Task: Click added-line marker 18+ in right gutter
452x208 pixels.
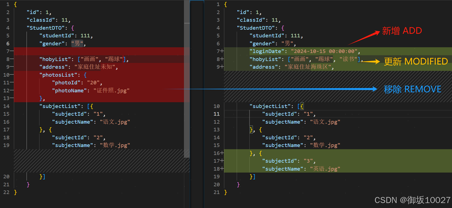Action: [219, 169]
